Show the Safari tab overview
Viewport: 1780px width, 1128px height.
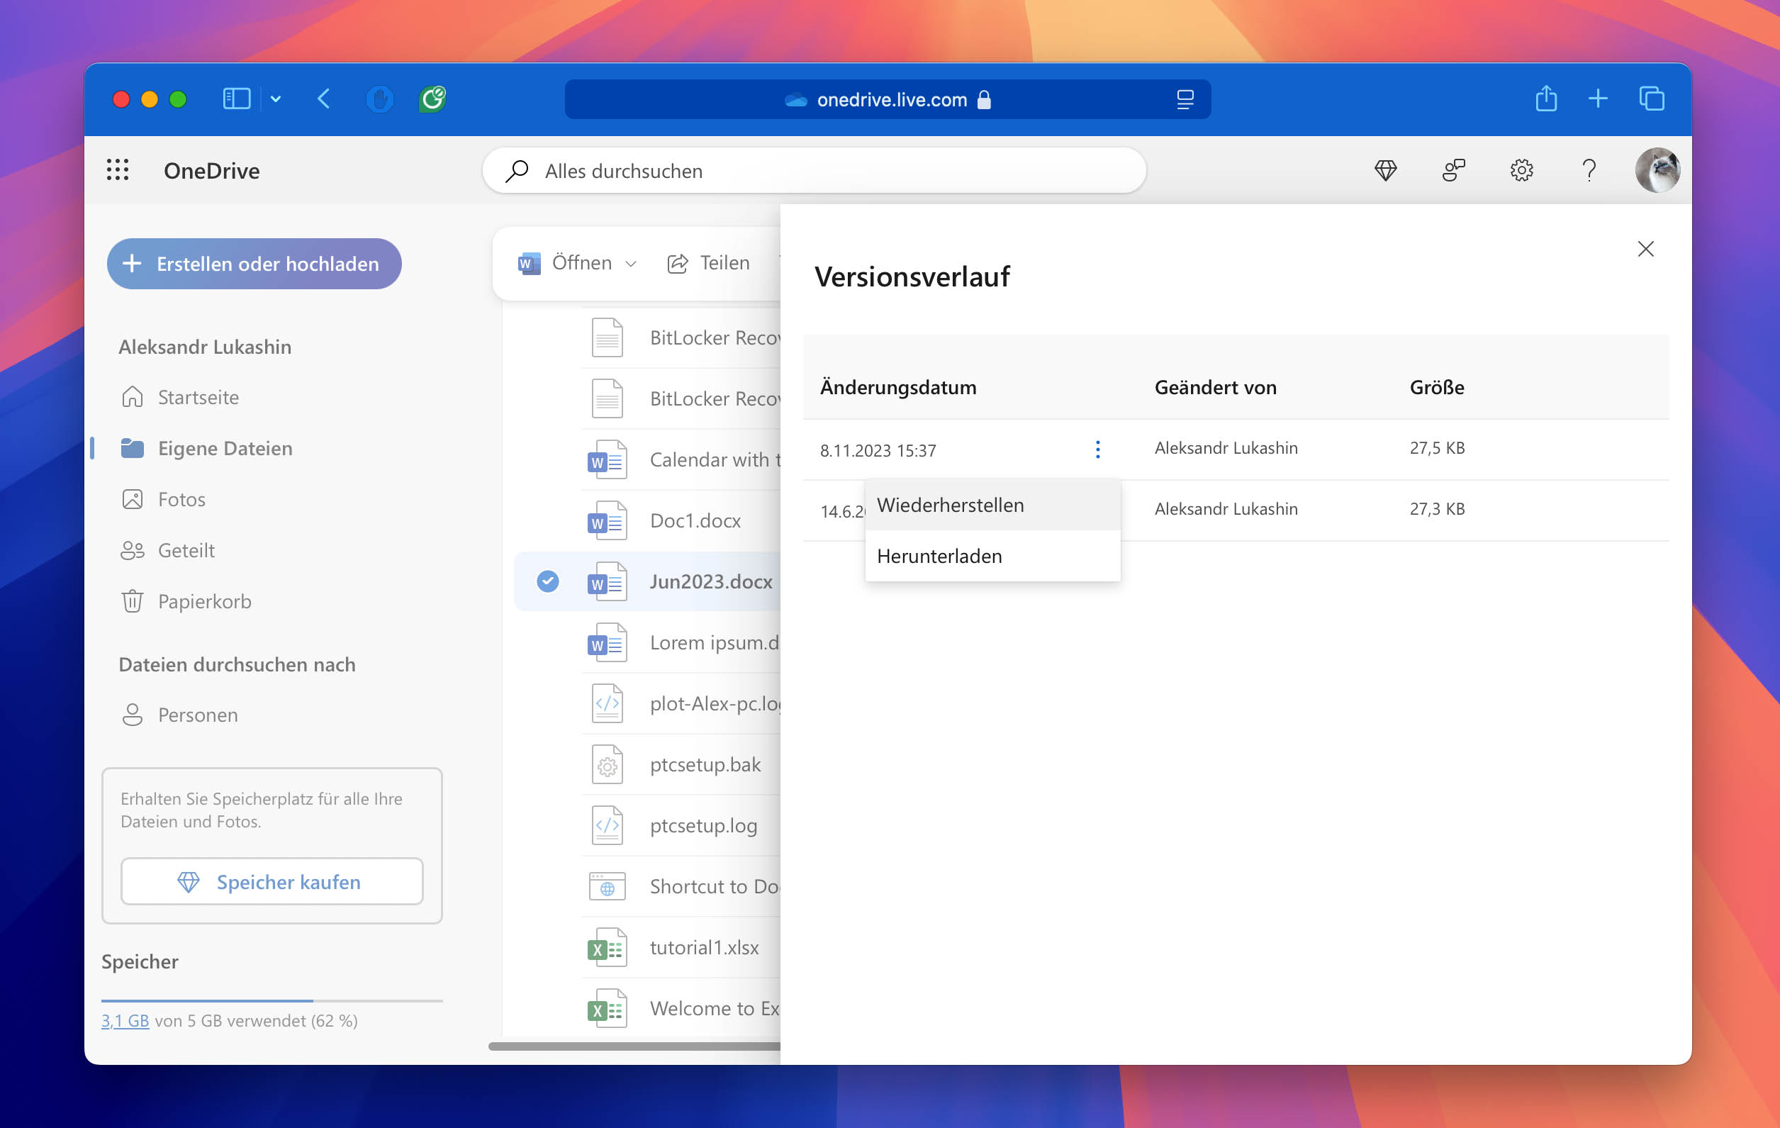coord(1652,99)
